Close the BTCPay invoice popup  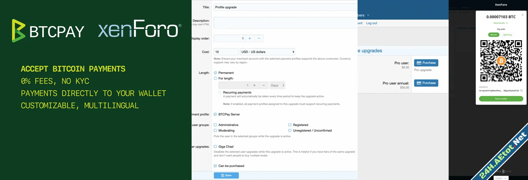coord(523,15)
